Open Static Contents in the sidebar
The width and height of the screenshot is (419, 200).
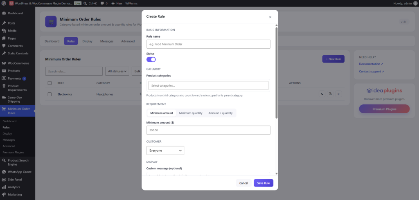[x=17, y=53]
